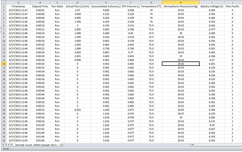Click the Actual Flow (L/min) header cell
The width and height of the screenshot is (242, 152).
78,6
